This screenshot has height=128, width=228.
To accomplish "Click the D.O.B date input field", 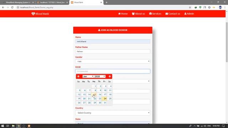I will [113, 71].
